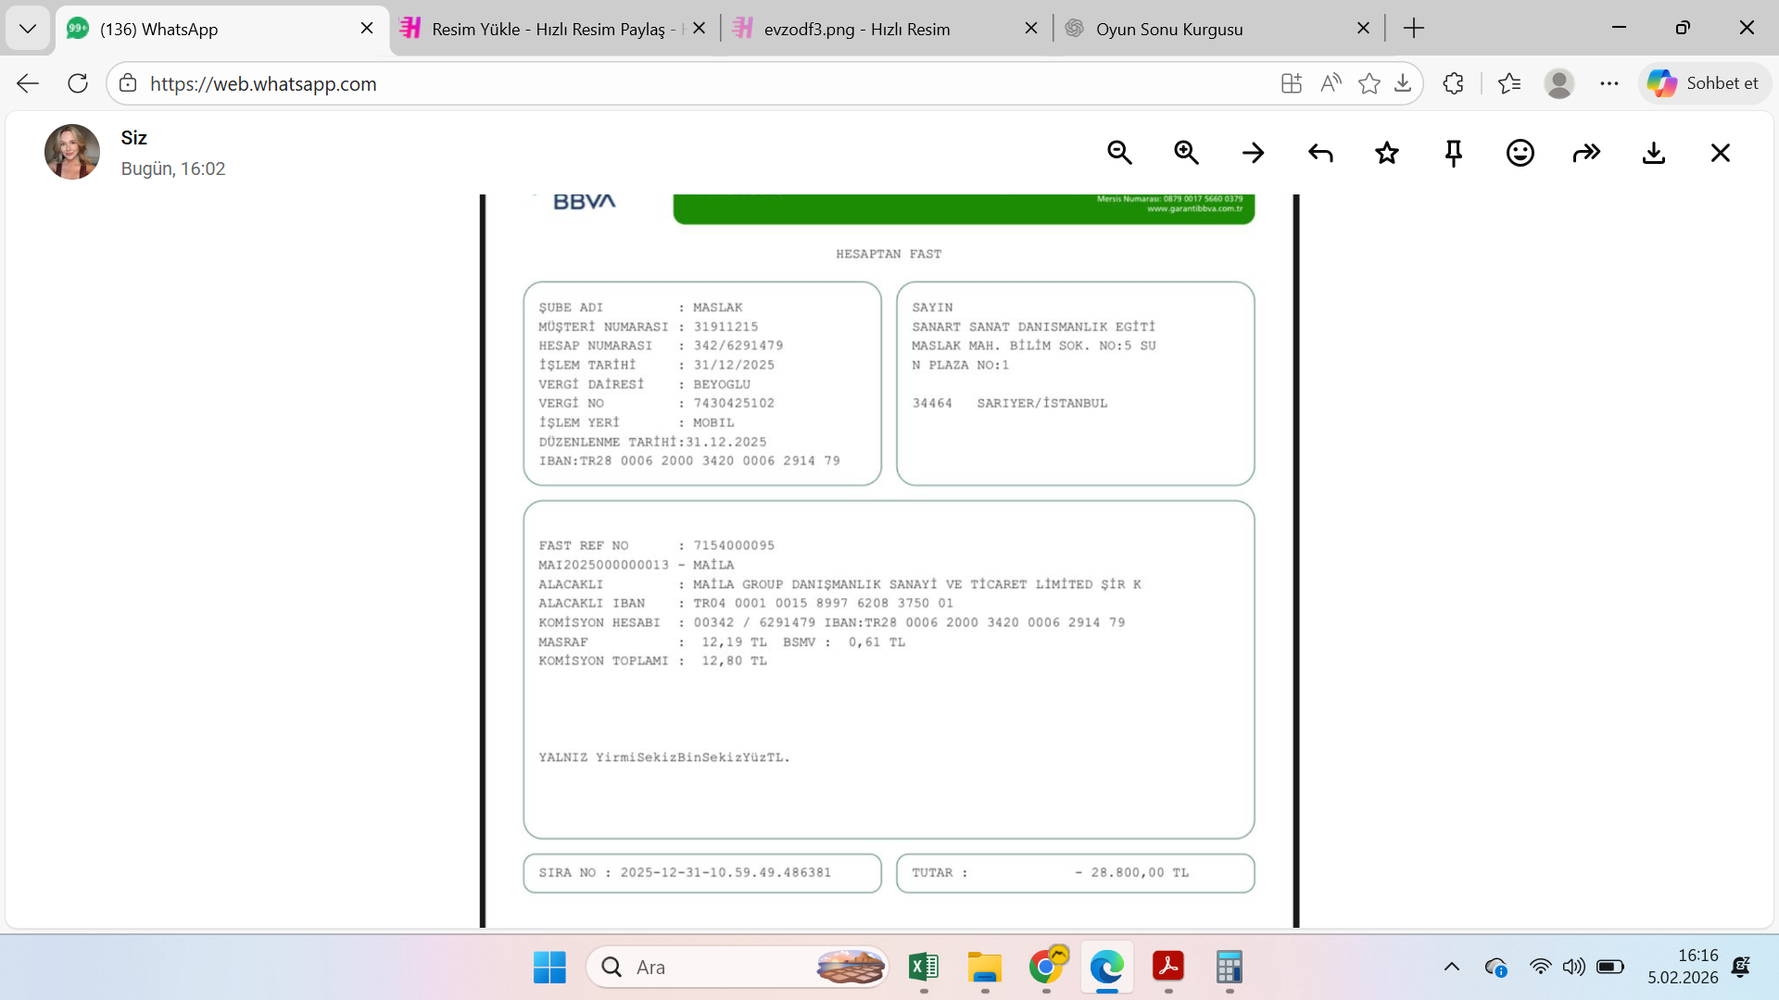Click the timestamp Bugün, 16:02
The width and height of the screenshot is (1779, 1000).
pyautogui.click(x=173, y=169)
